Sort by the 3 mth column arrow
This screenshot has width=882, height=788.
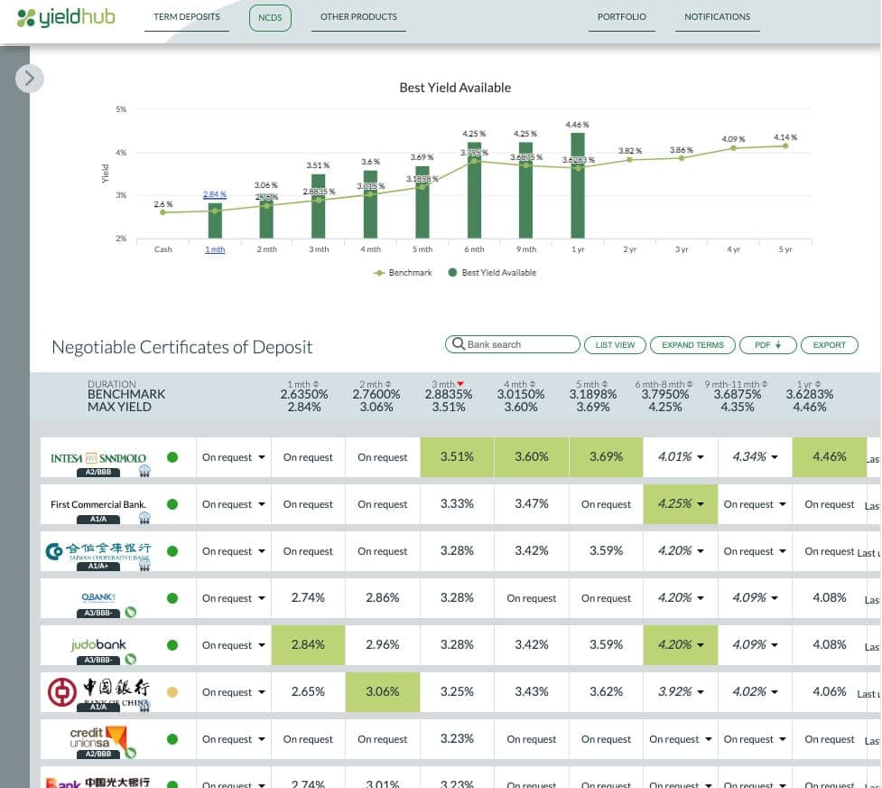460,384
